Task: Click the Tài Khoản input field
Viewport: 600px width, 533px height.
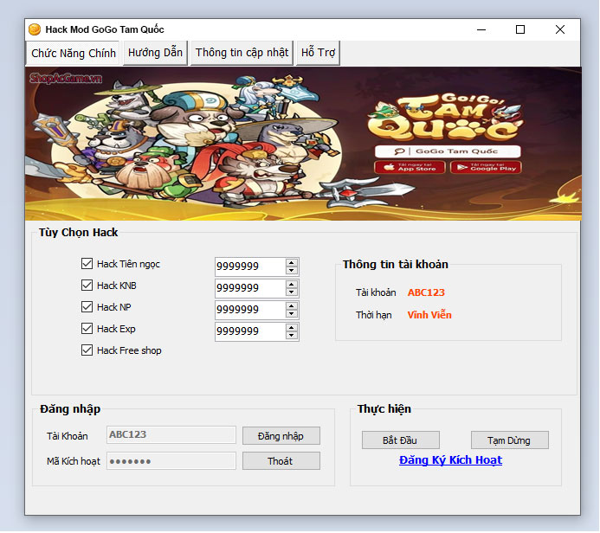Action: point(171,435)
